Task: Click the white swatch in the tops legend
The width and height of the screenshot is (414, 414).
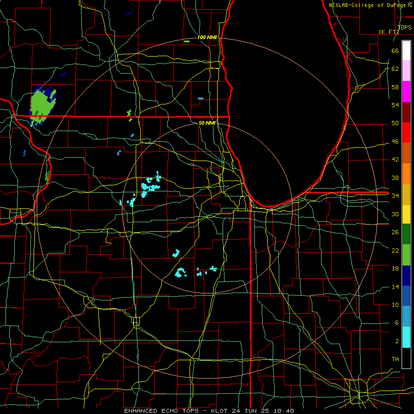Action: tap(406, 51)
